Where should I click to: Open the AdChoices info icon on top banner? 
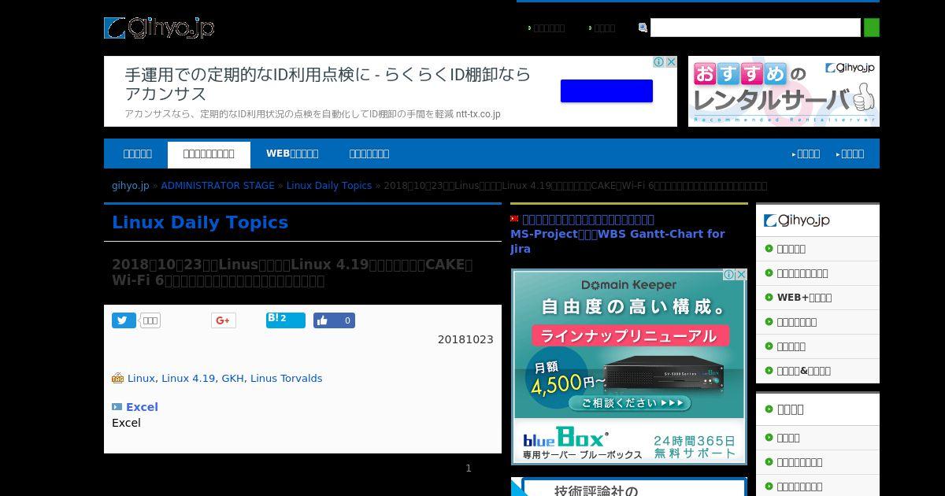[x=658, y=61]
